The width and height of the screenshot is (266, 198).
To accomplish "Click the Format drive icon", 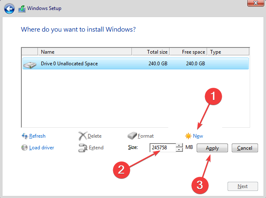I will (132, 136).
